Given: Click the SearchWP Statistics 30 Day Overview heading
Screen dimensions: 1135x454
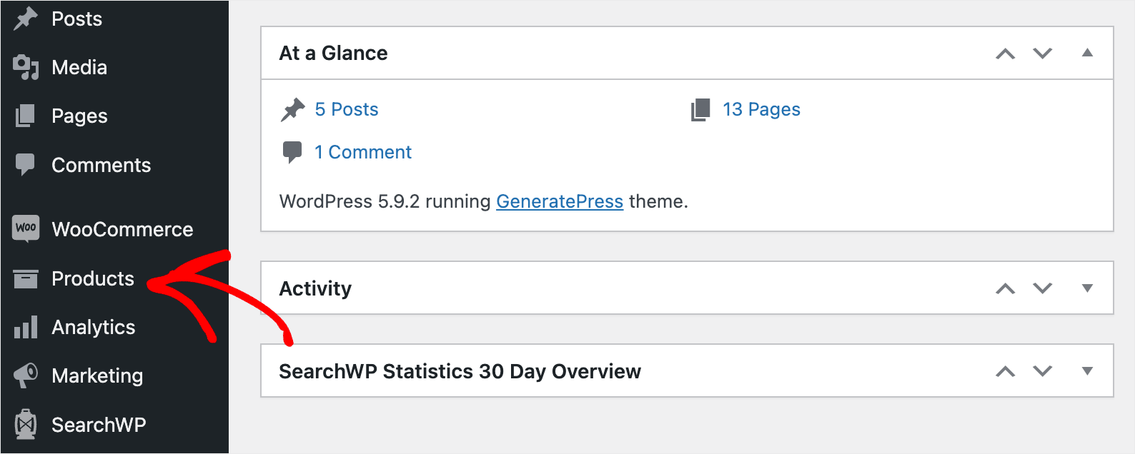Looking at the screenshot, I should [460, 371].
